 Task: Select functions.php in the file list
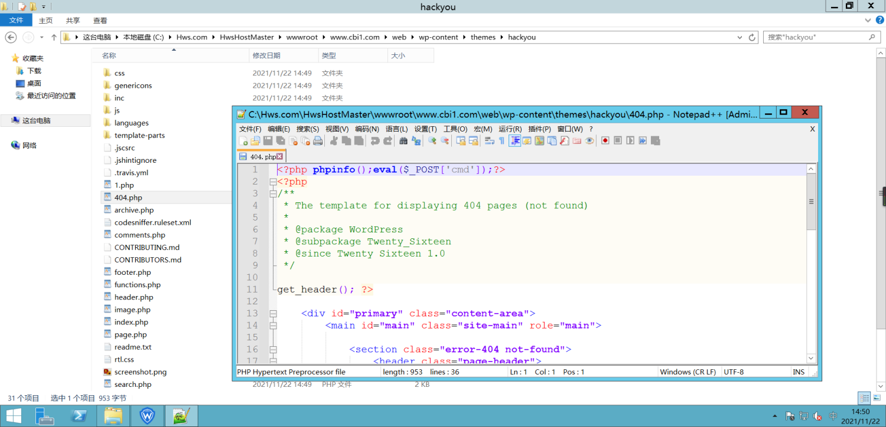click(x=138, y=285)
